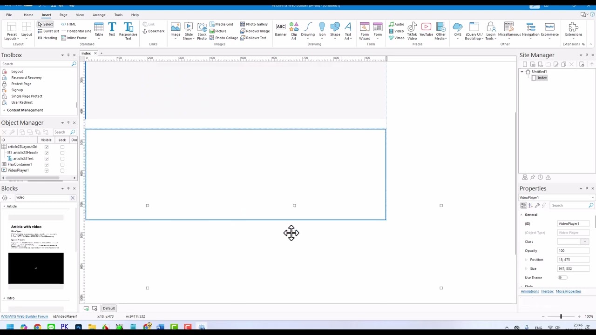
Task: Add a Bookmark link
Action: 153,31
